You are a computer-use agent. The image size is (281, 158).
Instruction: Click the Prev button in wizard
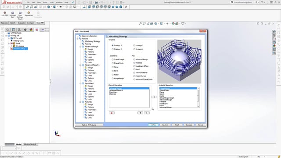153,125
